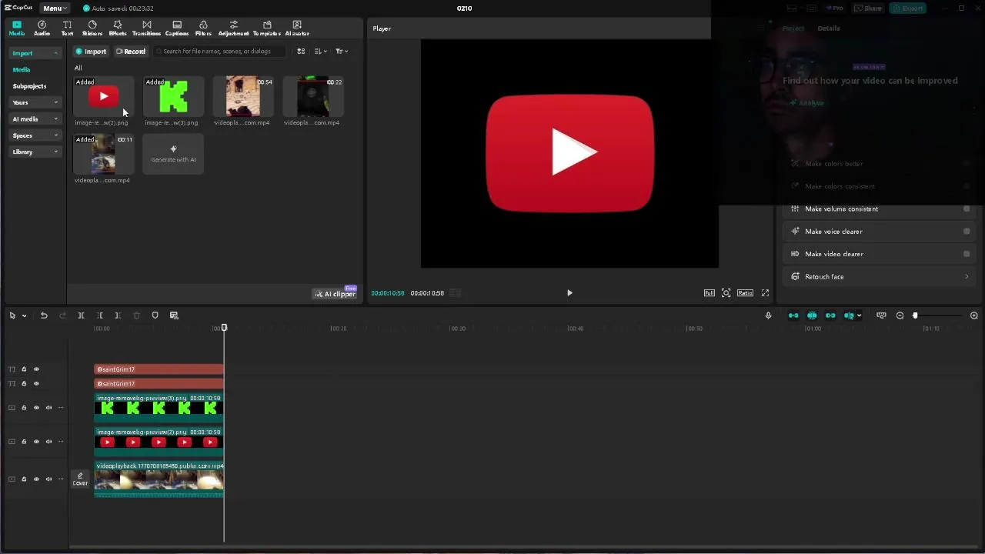The width and height of the screenshot is (985, 554).
Task: Add a marker with the shield icon
Action: click(x=155, y=315)
